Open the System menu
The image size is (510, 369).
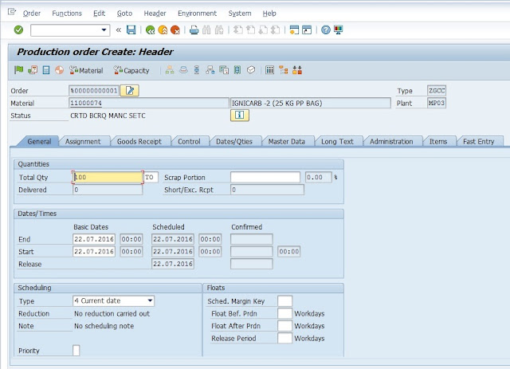coord(240,14)
